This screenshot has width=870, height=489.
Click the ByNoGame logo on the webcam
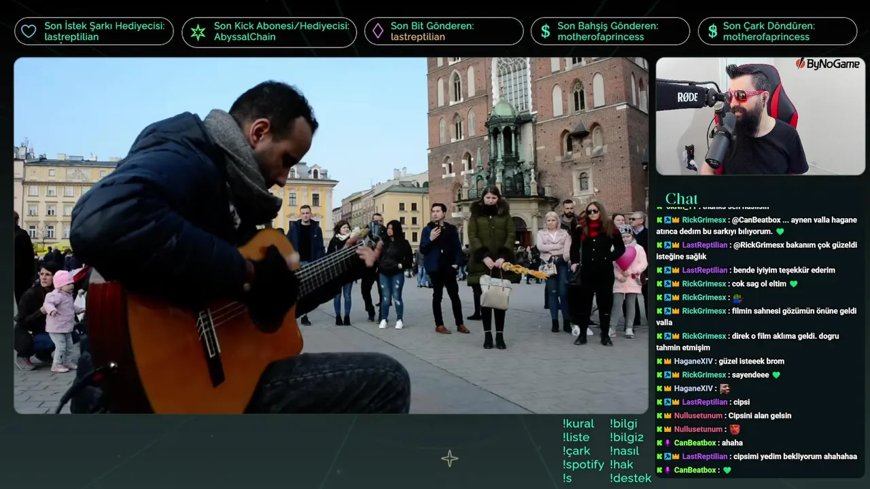coord(827,64)
